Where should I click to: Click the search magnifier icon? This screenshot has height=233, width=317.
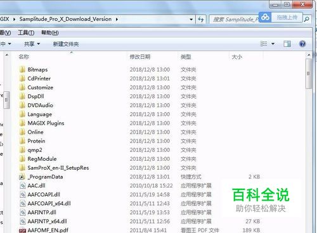pyautogui.click(x=306, y=19)
